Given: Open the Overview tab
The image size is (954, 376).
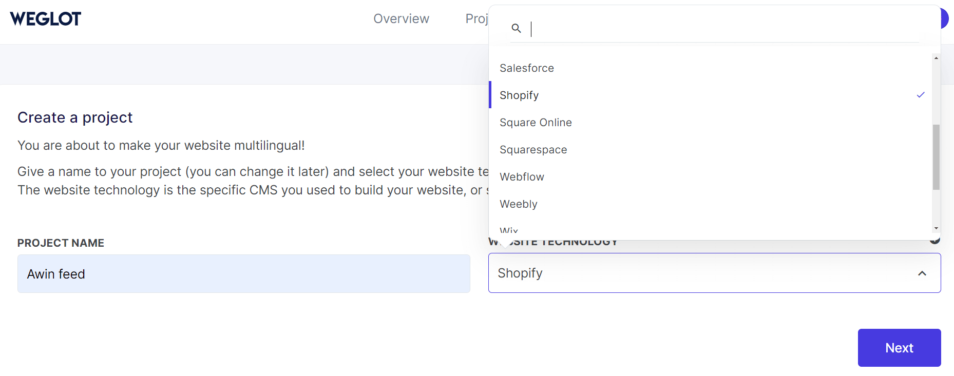Looking at the screenshot, I should tap(401, 18).
